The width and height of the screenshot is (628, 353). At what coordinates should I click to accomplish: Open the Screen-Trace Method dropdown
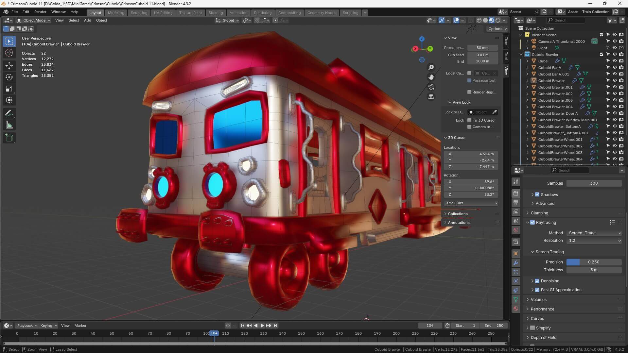pos(594,233)
